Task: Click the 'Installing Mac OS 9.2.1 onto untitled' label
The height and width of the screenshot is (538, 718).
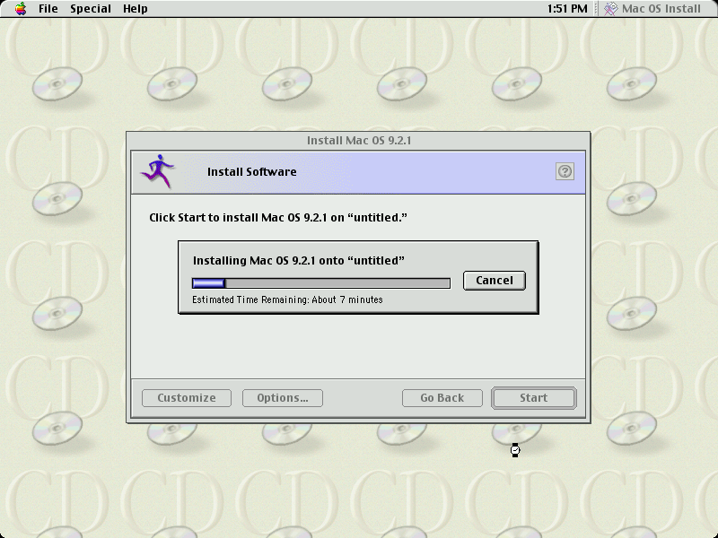Action: tap(299, 261)
